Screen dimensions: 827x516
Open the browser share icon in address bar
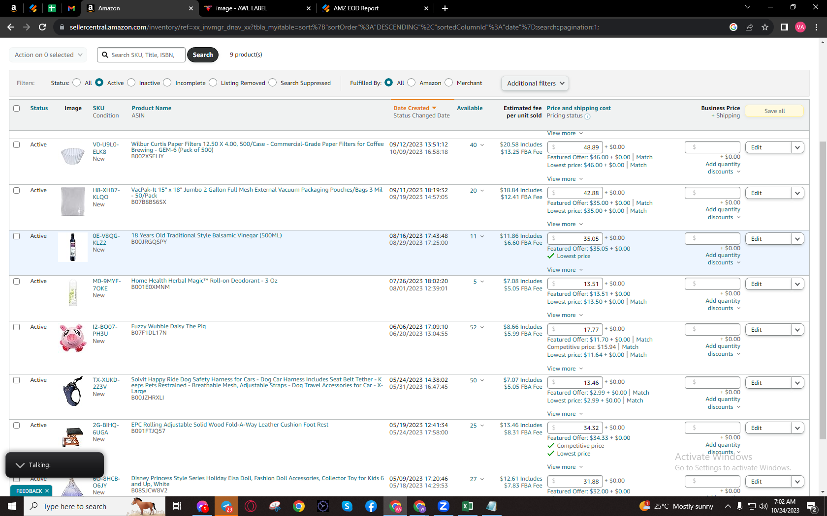749,27
